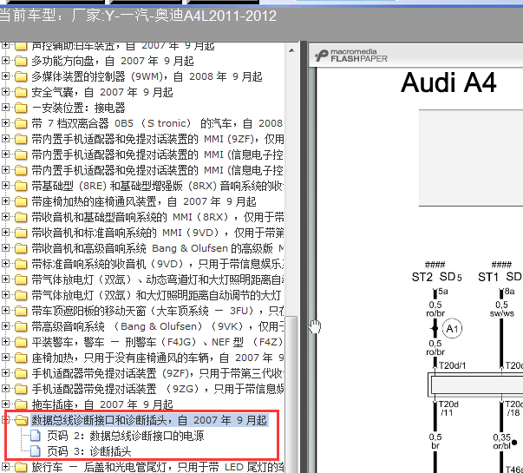523x473 pixels.
Task: Expand the 多媒体装置的控制器 (9WM) folder node
Action: pyautogui.click(x=5, y=76)
